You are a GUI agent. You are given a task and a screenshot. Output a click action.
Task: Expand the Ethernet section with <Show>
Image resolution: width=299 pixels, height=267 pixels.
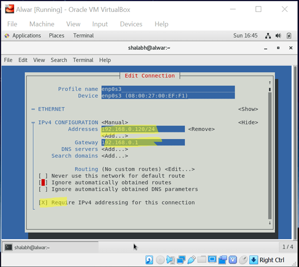pos(248,109)
